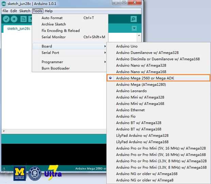Open Serial Monitor magnifier icon in toolbar
The width and height of the screenshot is (211, 184).
point(134,19)
